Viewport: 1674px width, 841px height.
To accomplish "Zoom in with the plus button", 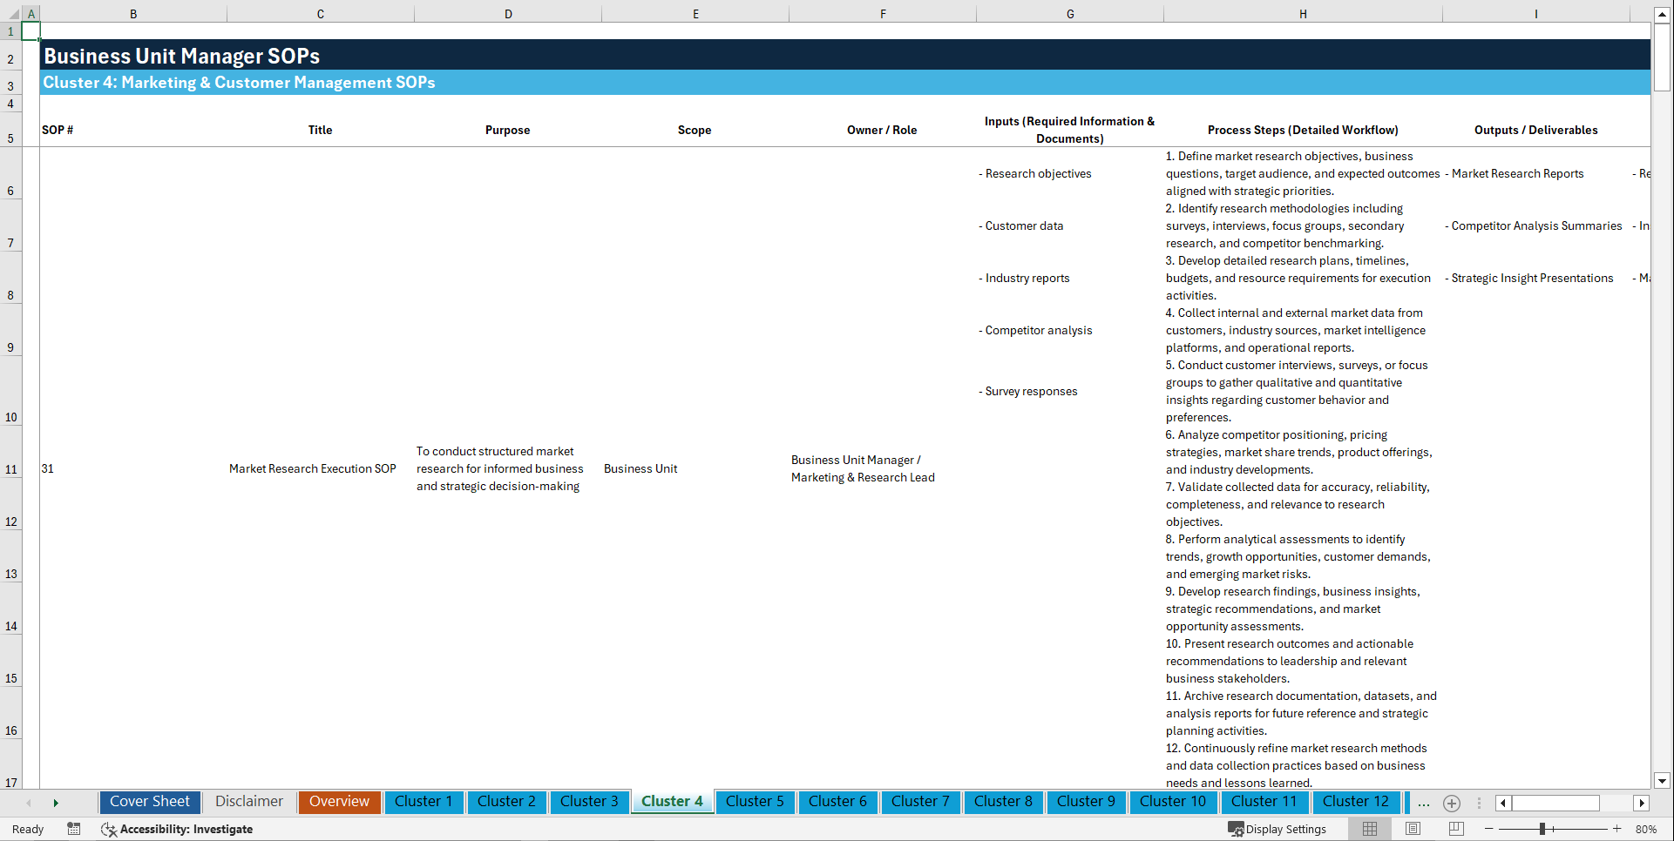I will tap(1617, 829).
